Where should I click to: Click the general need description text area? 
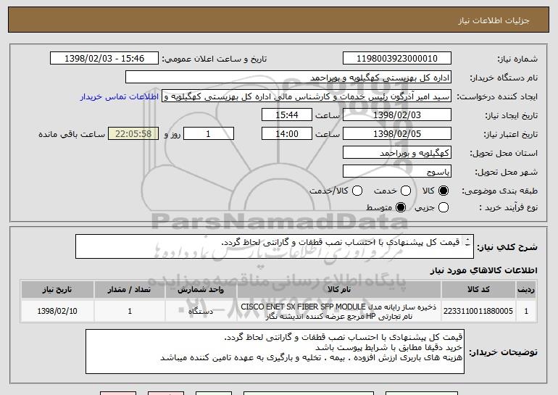(275, 246)
